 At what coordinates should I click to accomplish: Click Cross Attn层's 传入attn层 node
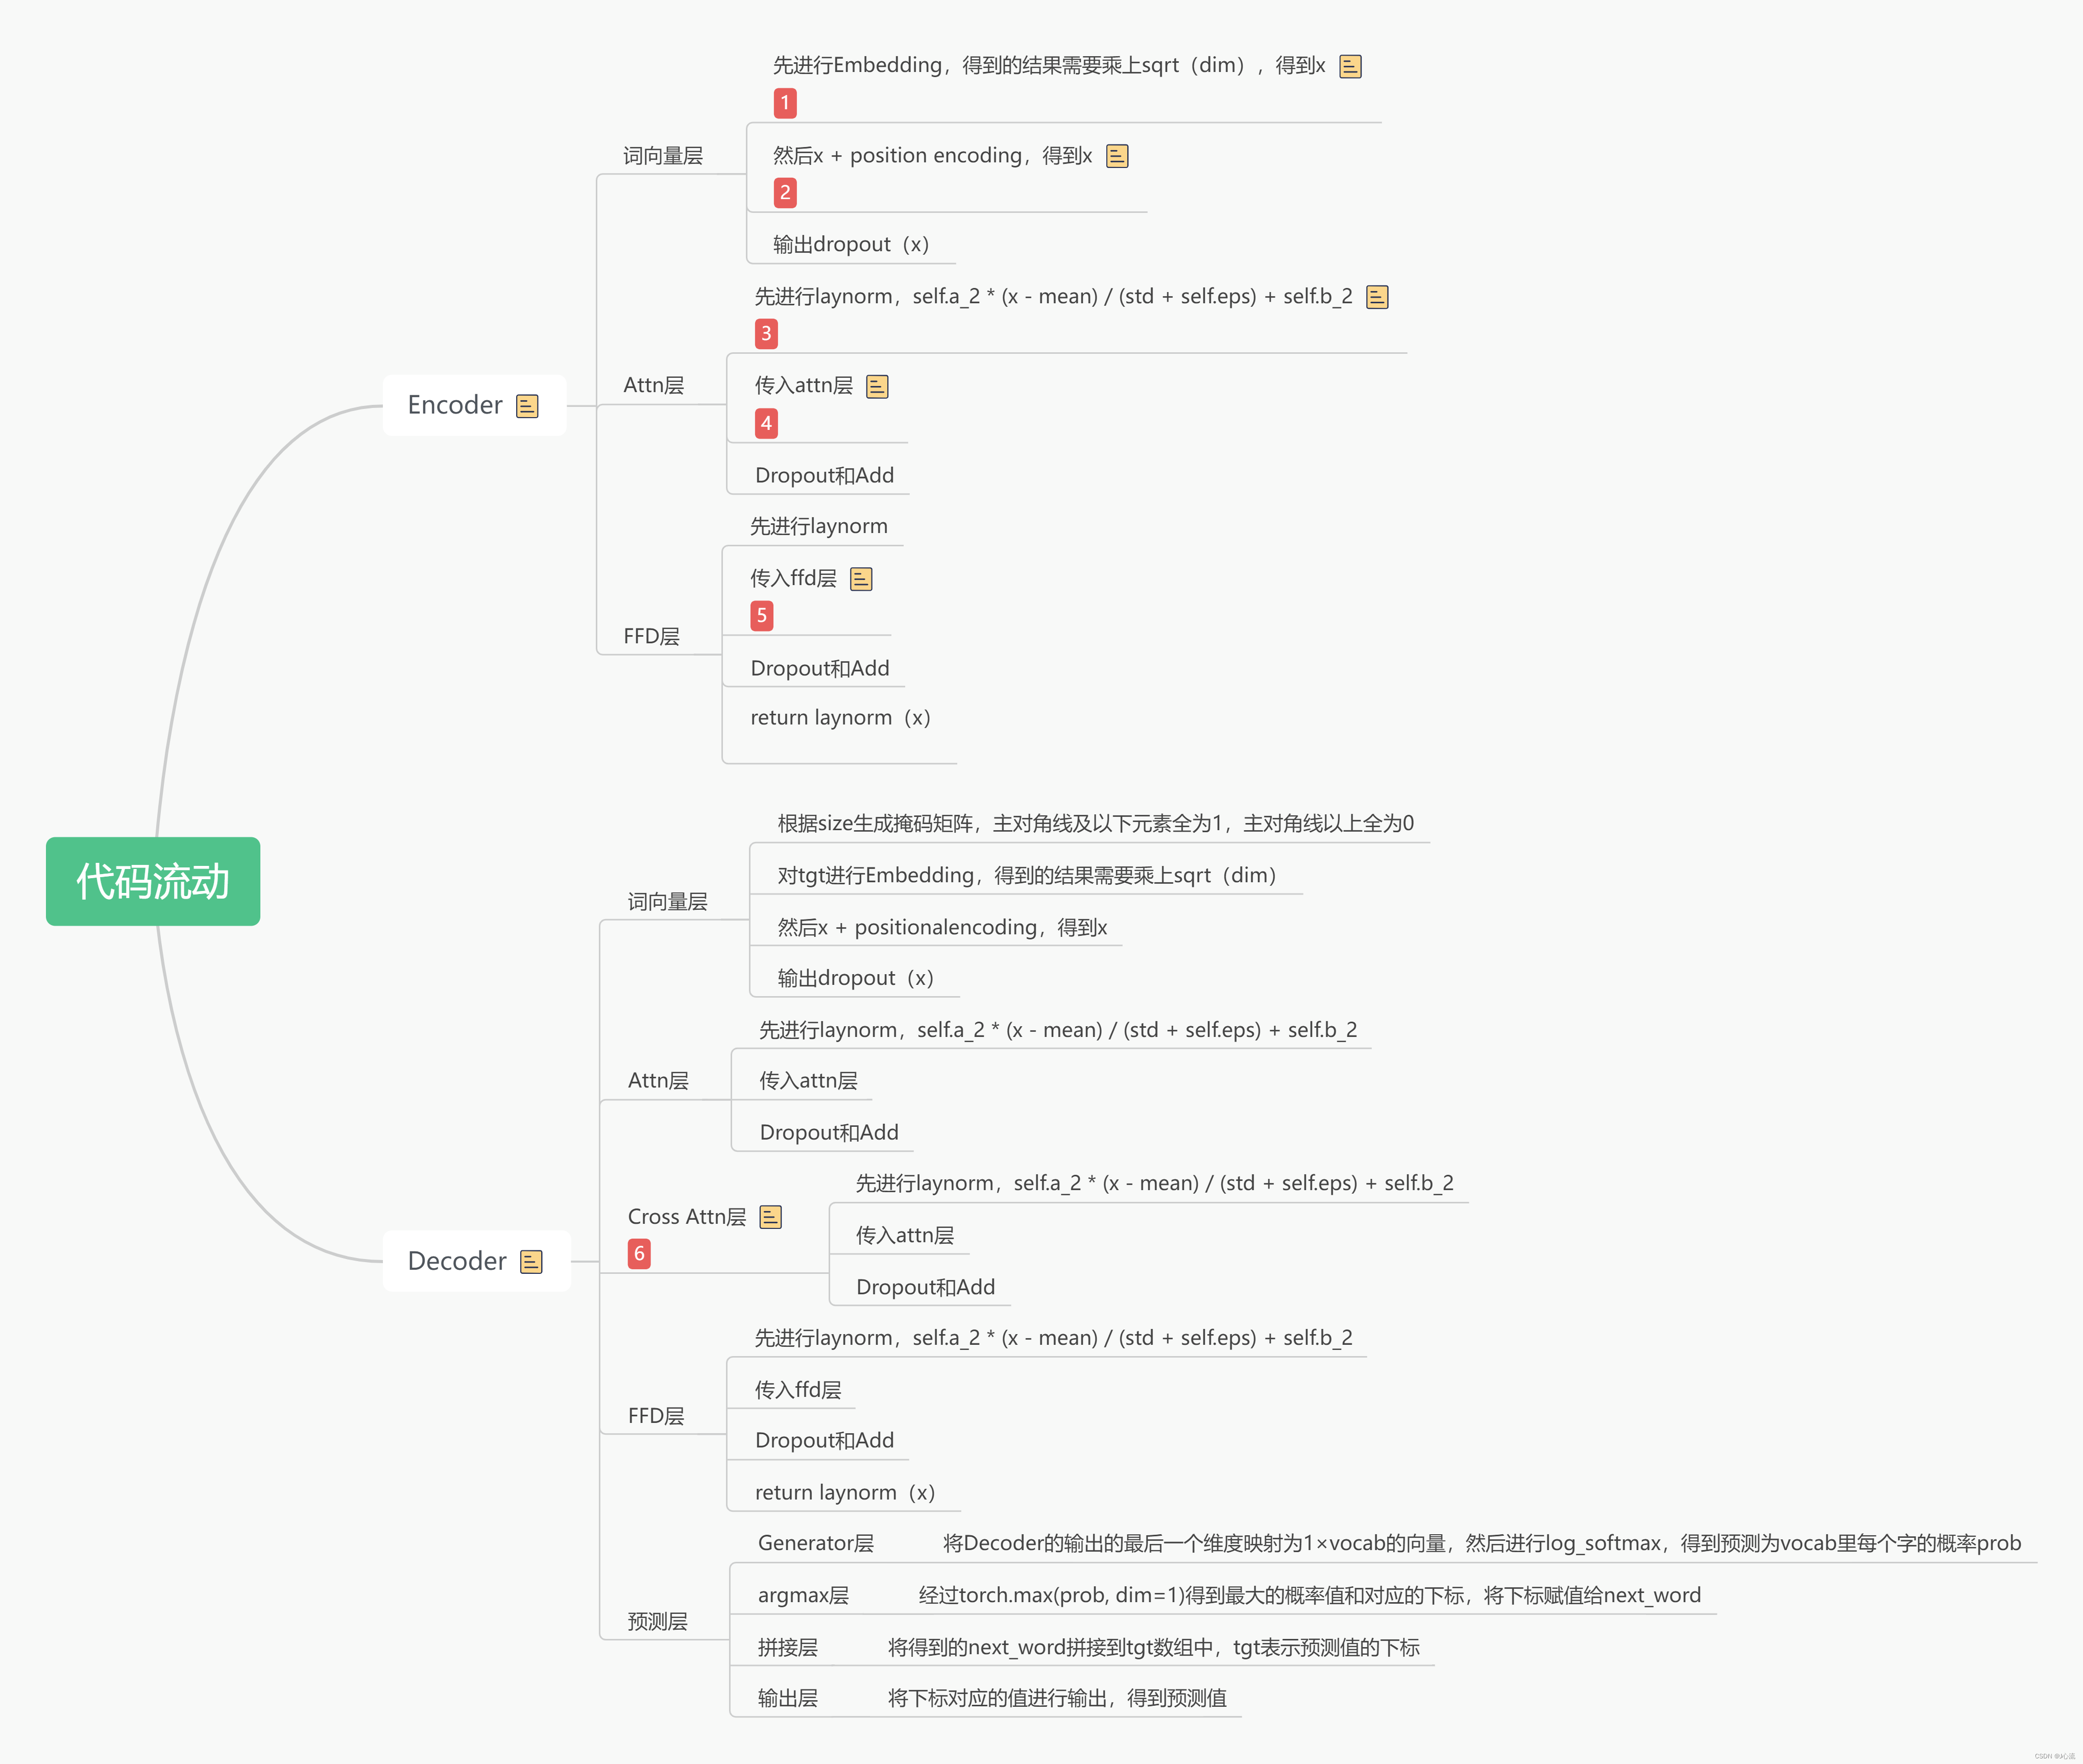(x=905, y=1236)
